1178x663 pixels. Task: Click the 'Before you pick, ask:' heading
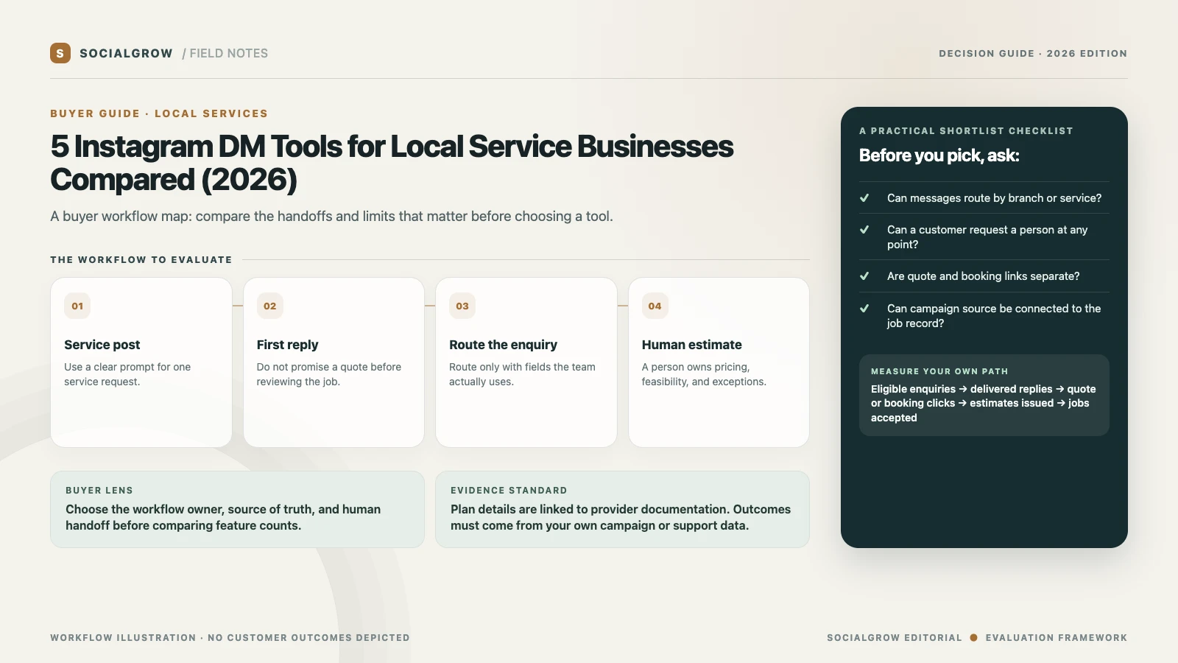(x=939, y=155)
